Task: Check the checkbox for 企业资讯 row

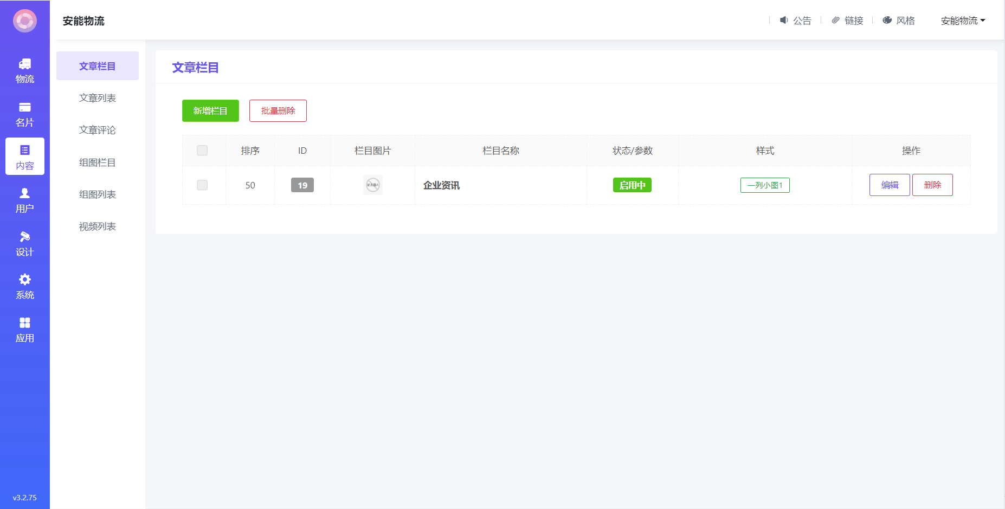Action: [x=202, y=185]
